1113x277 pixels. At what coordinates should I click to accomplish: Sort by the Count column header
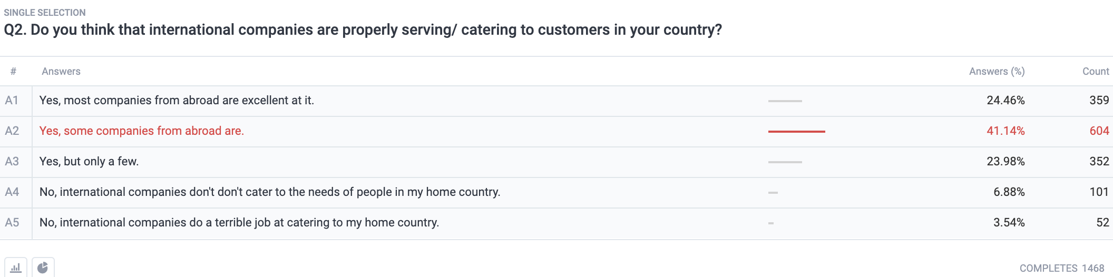[x=1096, y=72]
